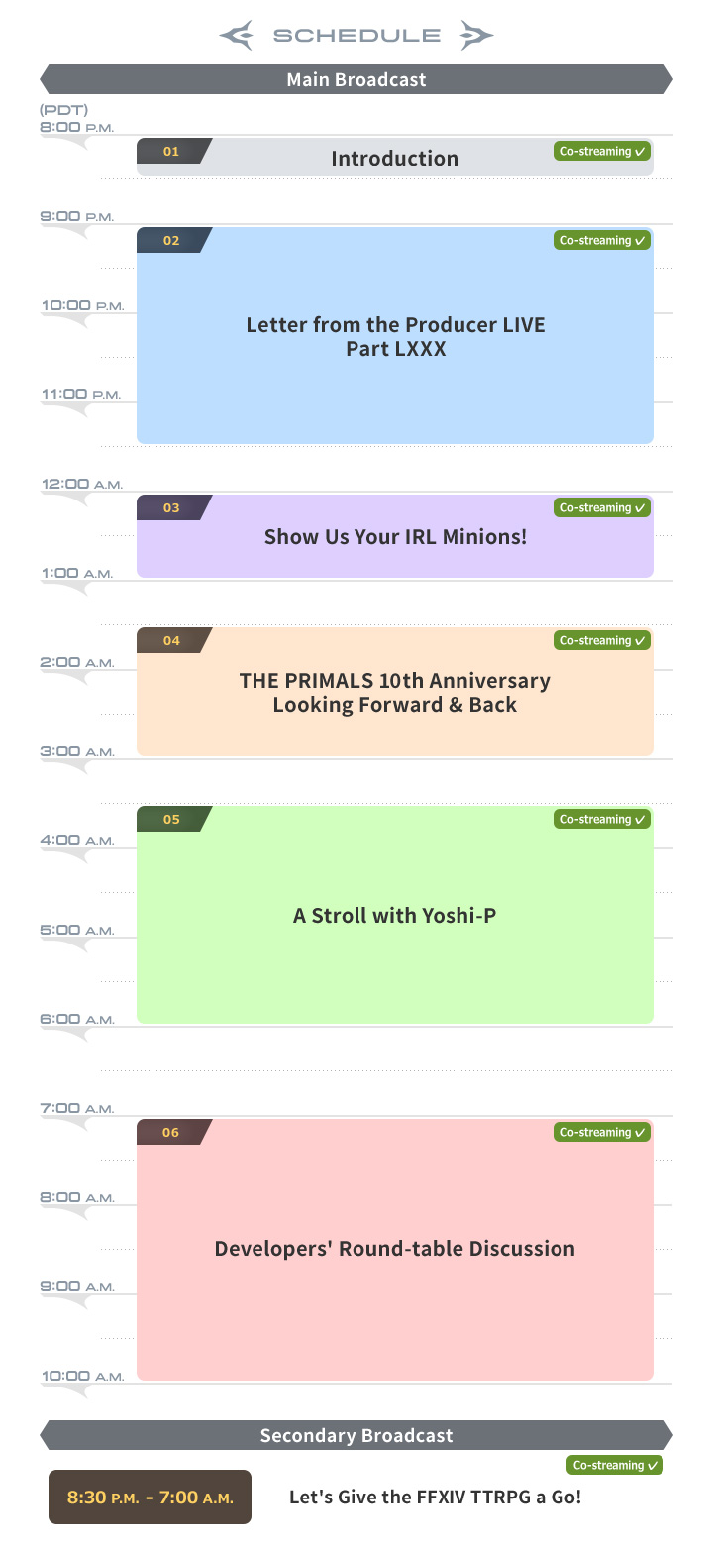Click the 01 number badge on Introduction
Screen dimensions: 713x1554
click(172, 152)
